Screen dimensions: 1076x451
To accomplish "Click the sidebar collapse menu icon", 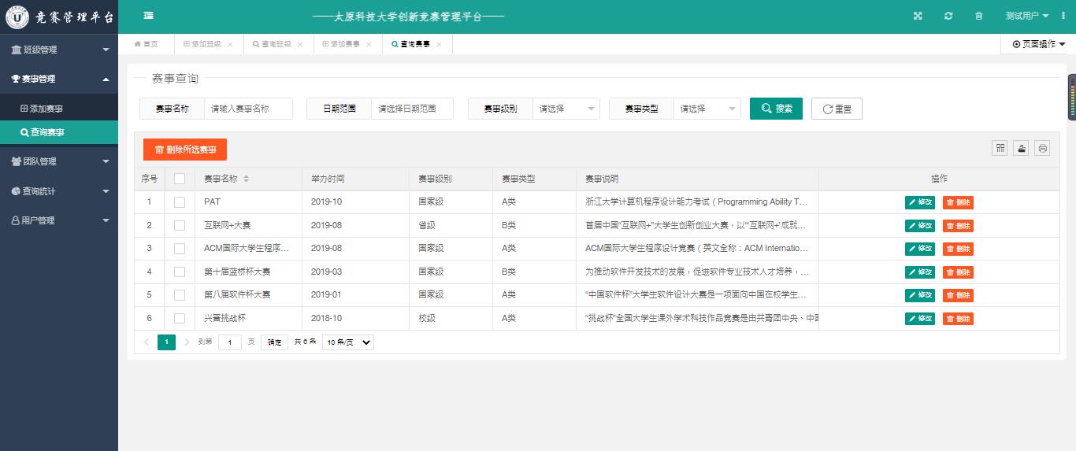I will tap(149, 16).
